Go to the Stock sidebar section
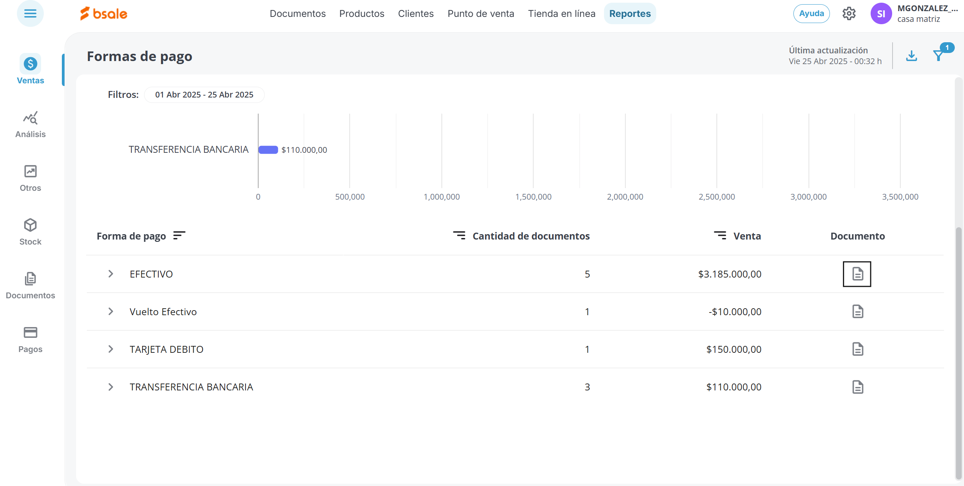The height and width of the screenshot is (486, 964). [30, 232]
